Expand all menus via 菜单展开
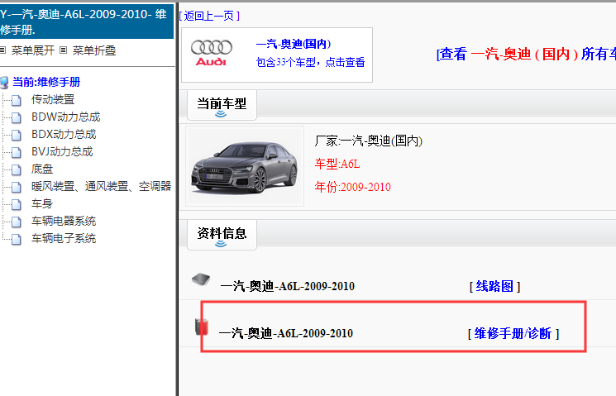Viewport: 616px width, 396px height. point(33,50)
